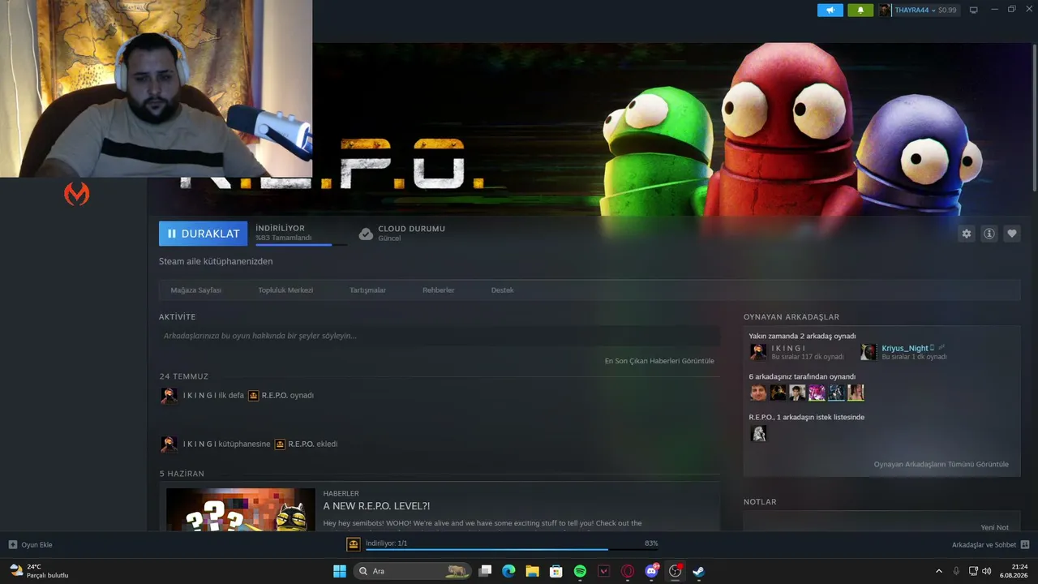The width and height of the screenshot is (1038, 584).
Task: Pause the download with the DURAKLAT button
Action: (203, 234)
